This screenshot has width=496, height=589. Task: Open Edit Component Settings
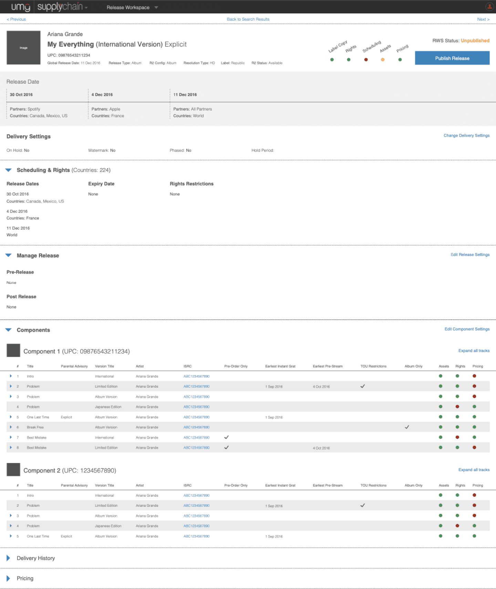pyautogui.click(x=467, y=329)
